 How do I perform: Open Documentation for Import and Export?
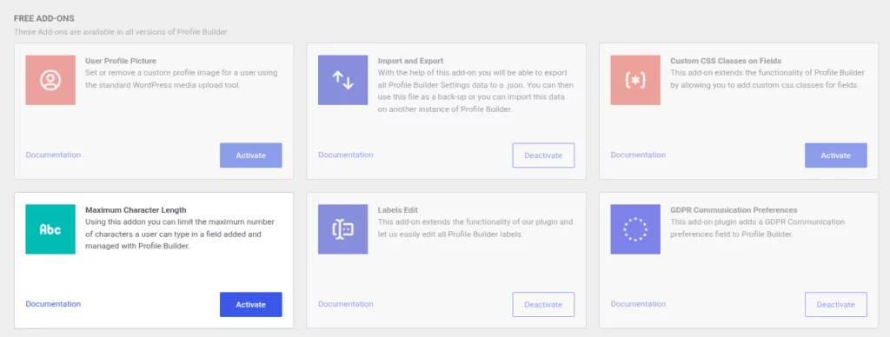(346, 155)
